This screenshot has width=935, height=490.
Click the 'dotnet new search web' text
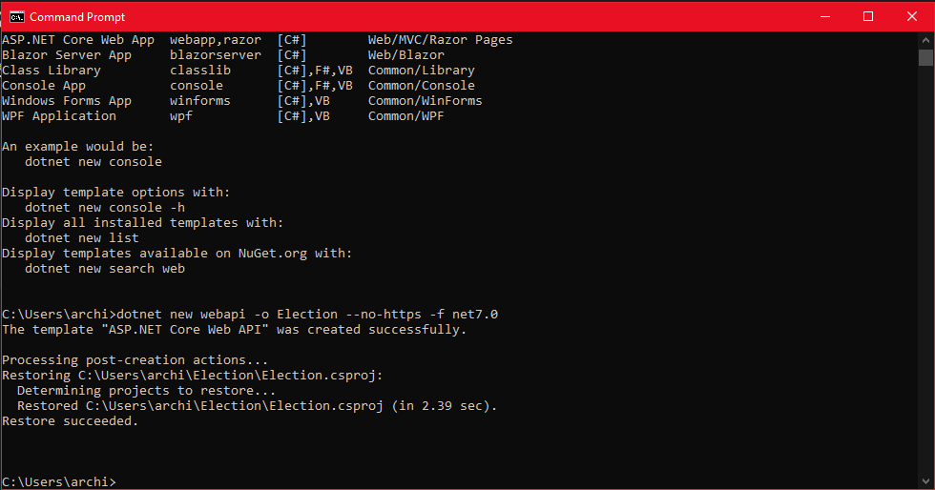pos(105,269)
